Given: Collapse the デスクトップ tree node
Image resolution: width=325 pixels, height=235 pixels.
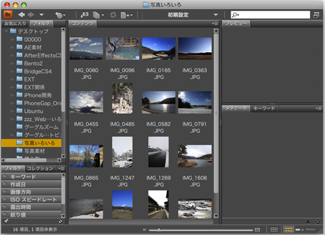Looking at the screenshot, I should (x=6, y=31).
